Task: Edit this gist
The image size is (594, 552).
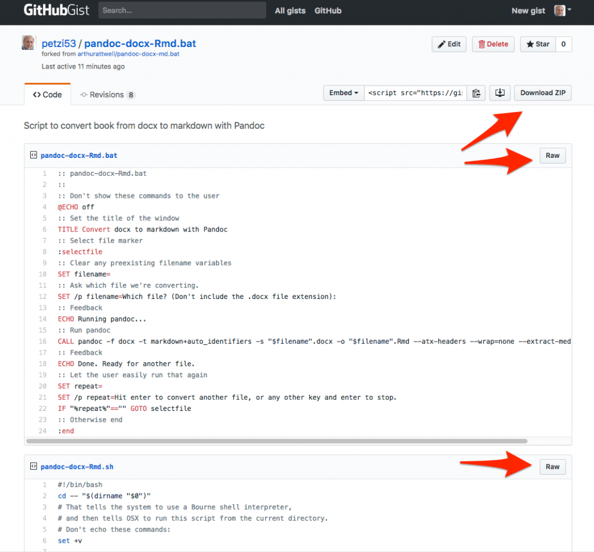Action: (449, 44)
